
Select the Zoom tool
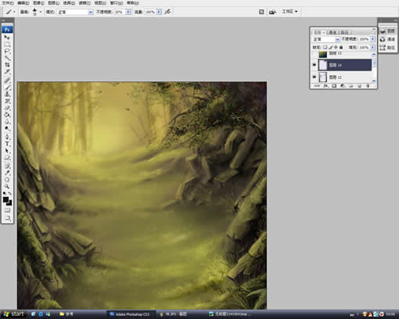tap(7, 186)
